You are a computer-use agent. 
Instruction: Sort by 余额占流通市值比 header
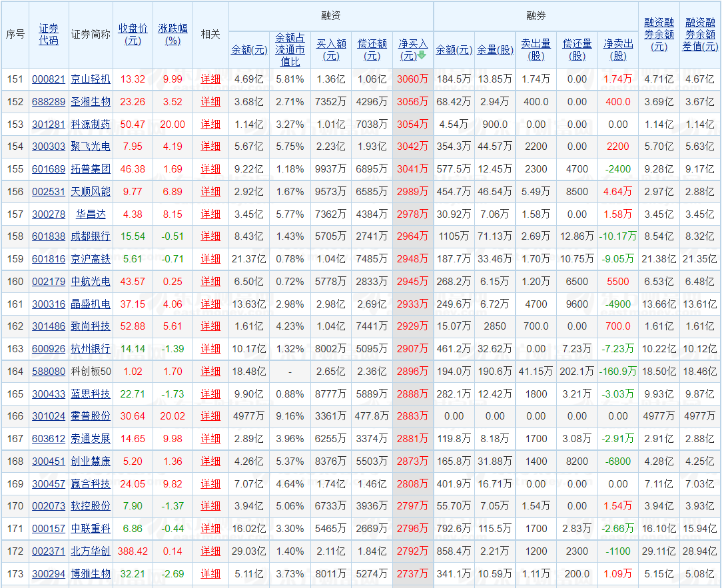tap(290, 49)
